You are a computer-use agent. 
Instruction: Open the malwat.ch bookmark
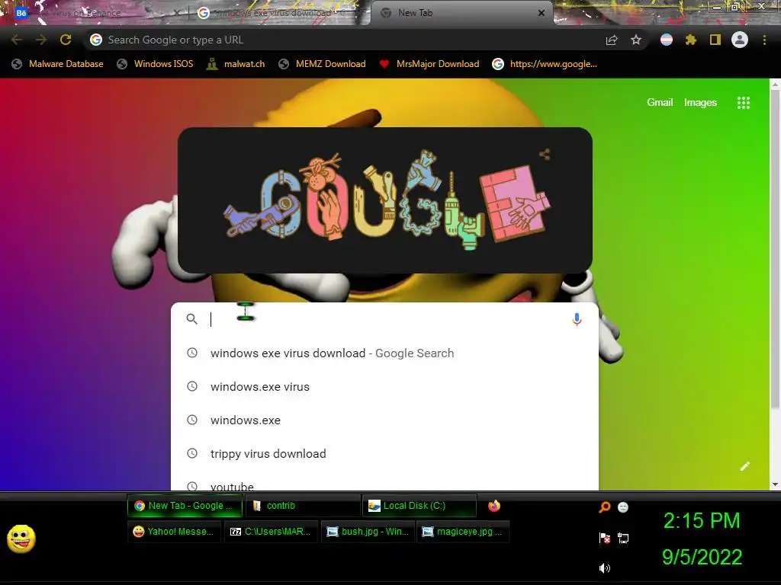tap(236, 64)
